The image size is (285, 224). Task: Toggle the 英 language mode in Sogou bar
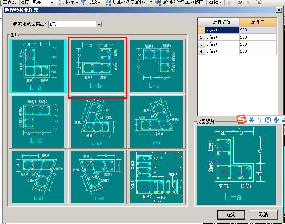(x=252, y=120)
